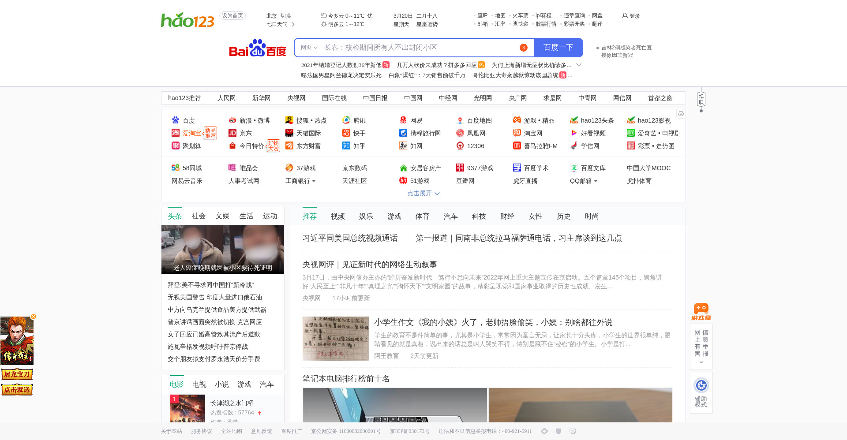Close the floating game advertisement
Image resolution: width=847 pixels, height=440 pixels.
(x=33, y=317)
